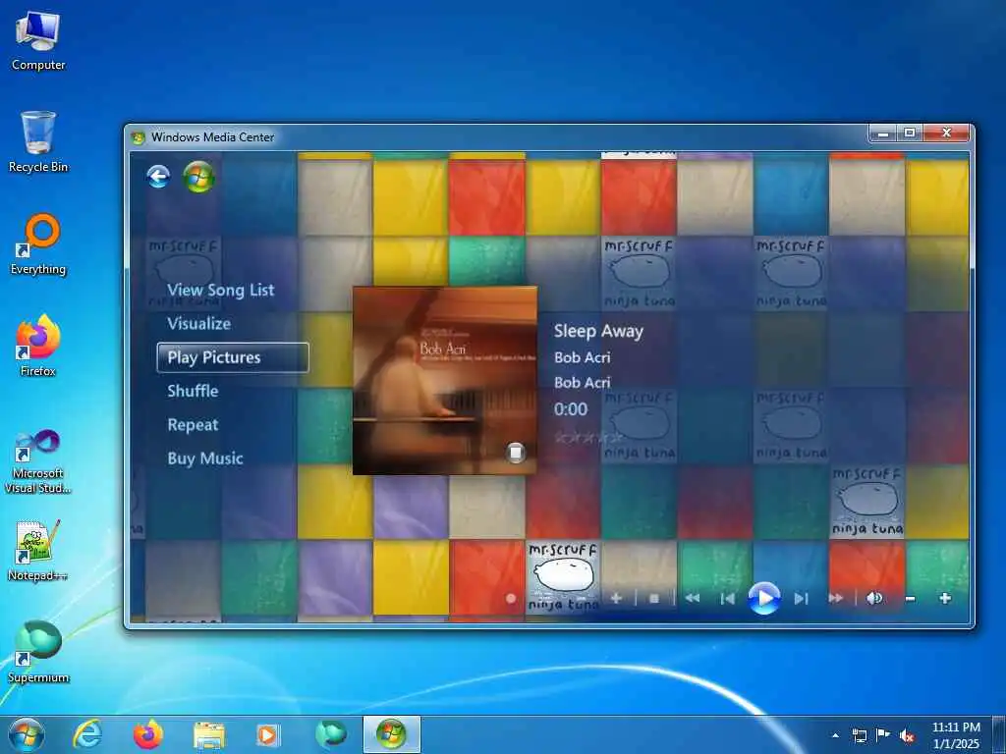Screen dimensions: 1006x754
Task: Click the Show desktop strip at the taskbar end
Action: 999,734
